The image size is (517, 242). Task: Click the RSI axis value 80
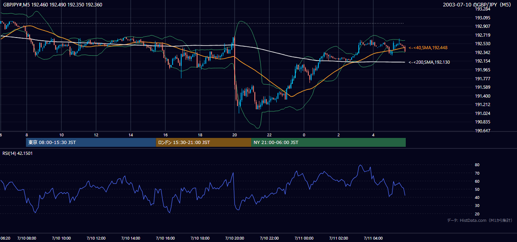coord(477,165)
